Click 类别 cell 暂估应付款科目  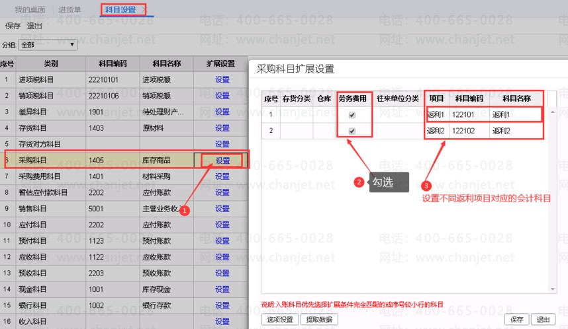click(51, 192)
